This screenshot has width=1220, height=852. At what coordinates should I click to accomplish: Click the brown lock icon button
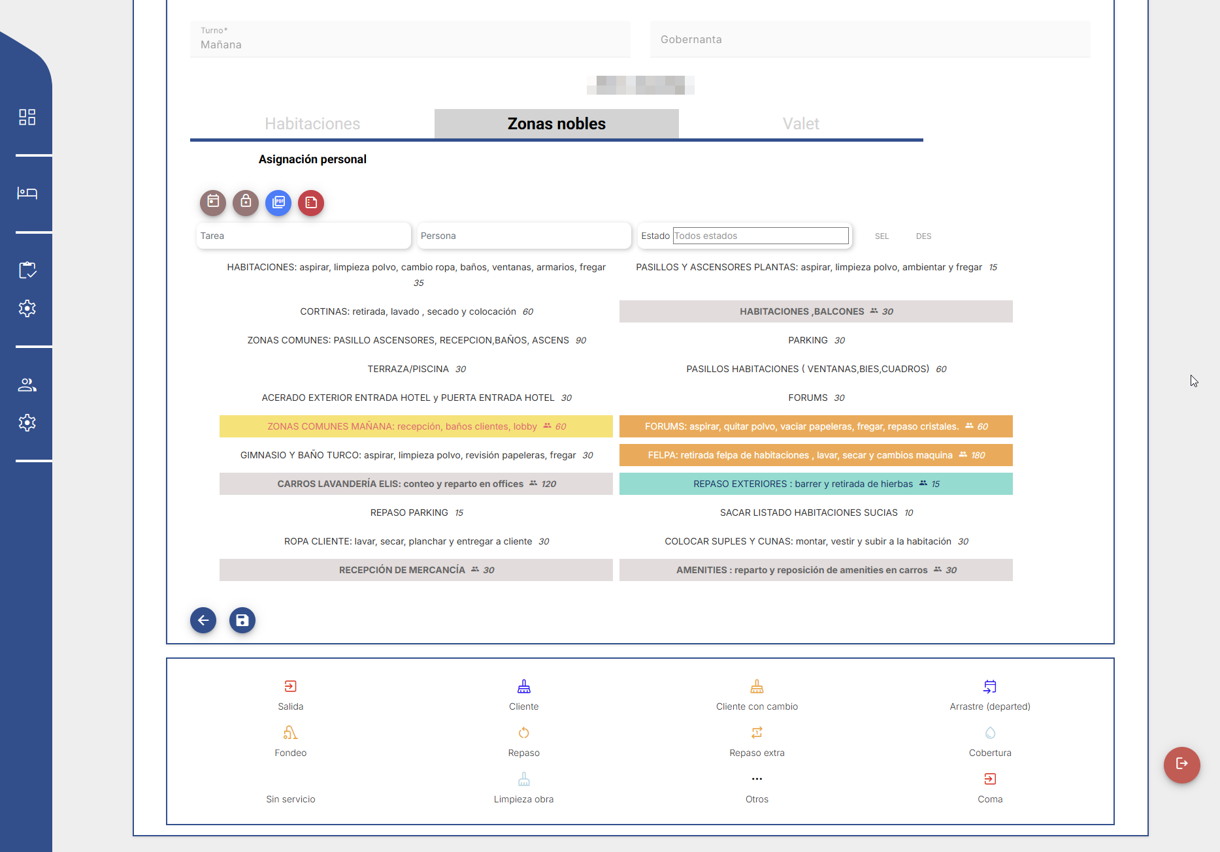[246, 202]
